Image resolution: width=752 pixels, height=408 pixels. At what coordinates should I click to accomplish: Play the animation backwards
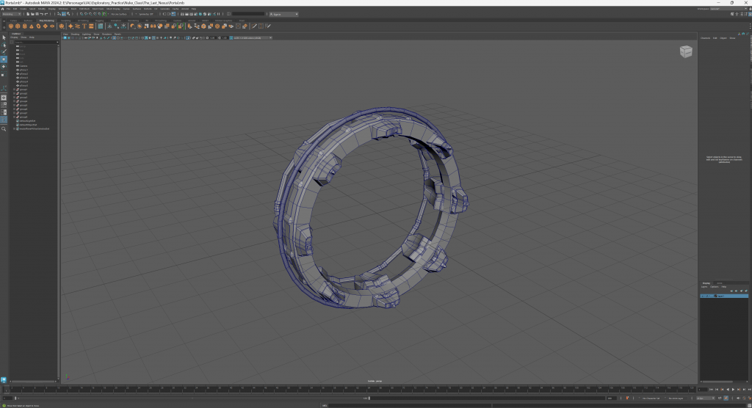click(x=728, y=390)
